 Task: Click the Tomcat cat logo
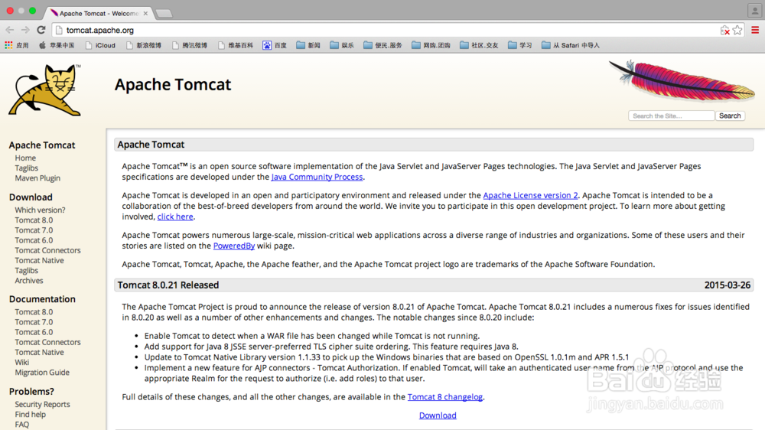pos(45,90)
